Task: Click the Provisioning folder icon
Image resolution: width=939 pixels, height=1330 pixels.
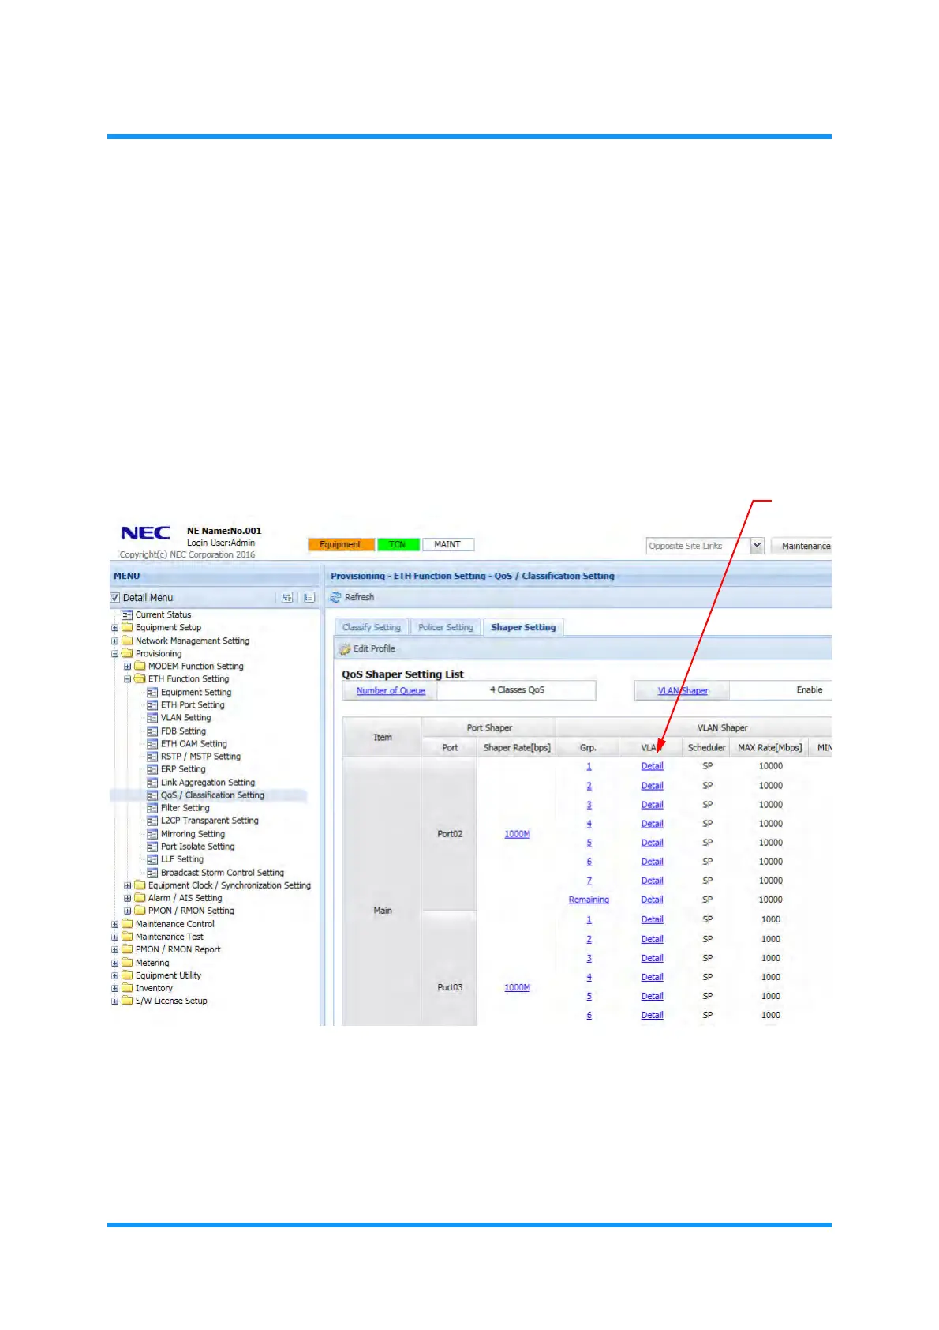Action: pyautogui.click(x=127, y=653)
